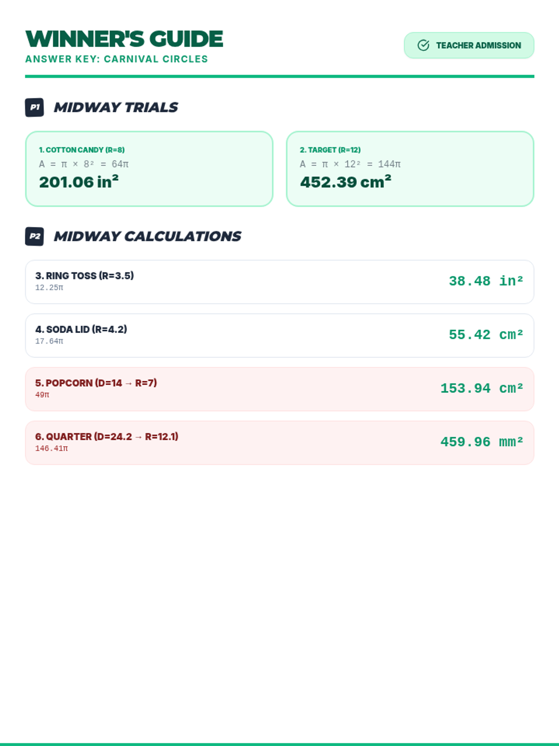Open the Target (R=12) answer card
559x746 pixels.
410,169
